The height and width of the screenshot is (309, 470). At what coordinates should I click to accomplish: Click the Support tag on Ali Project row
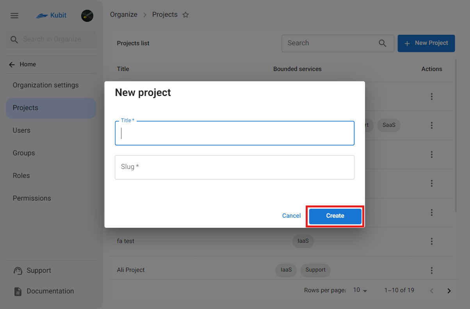click(x=315, y=270)
